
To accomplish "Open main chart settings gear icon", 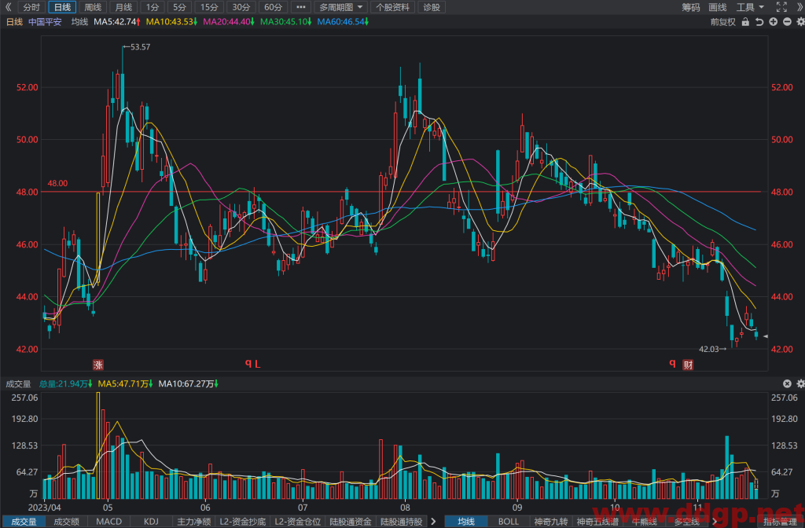I will coord(800,22).
